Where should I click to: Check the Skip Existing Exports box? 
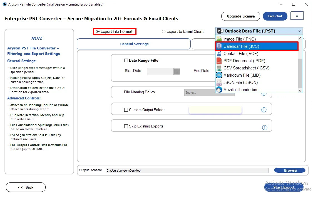pos(126,126)
